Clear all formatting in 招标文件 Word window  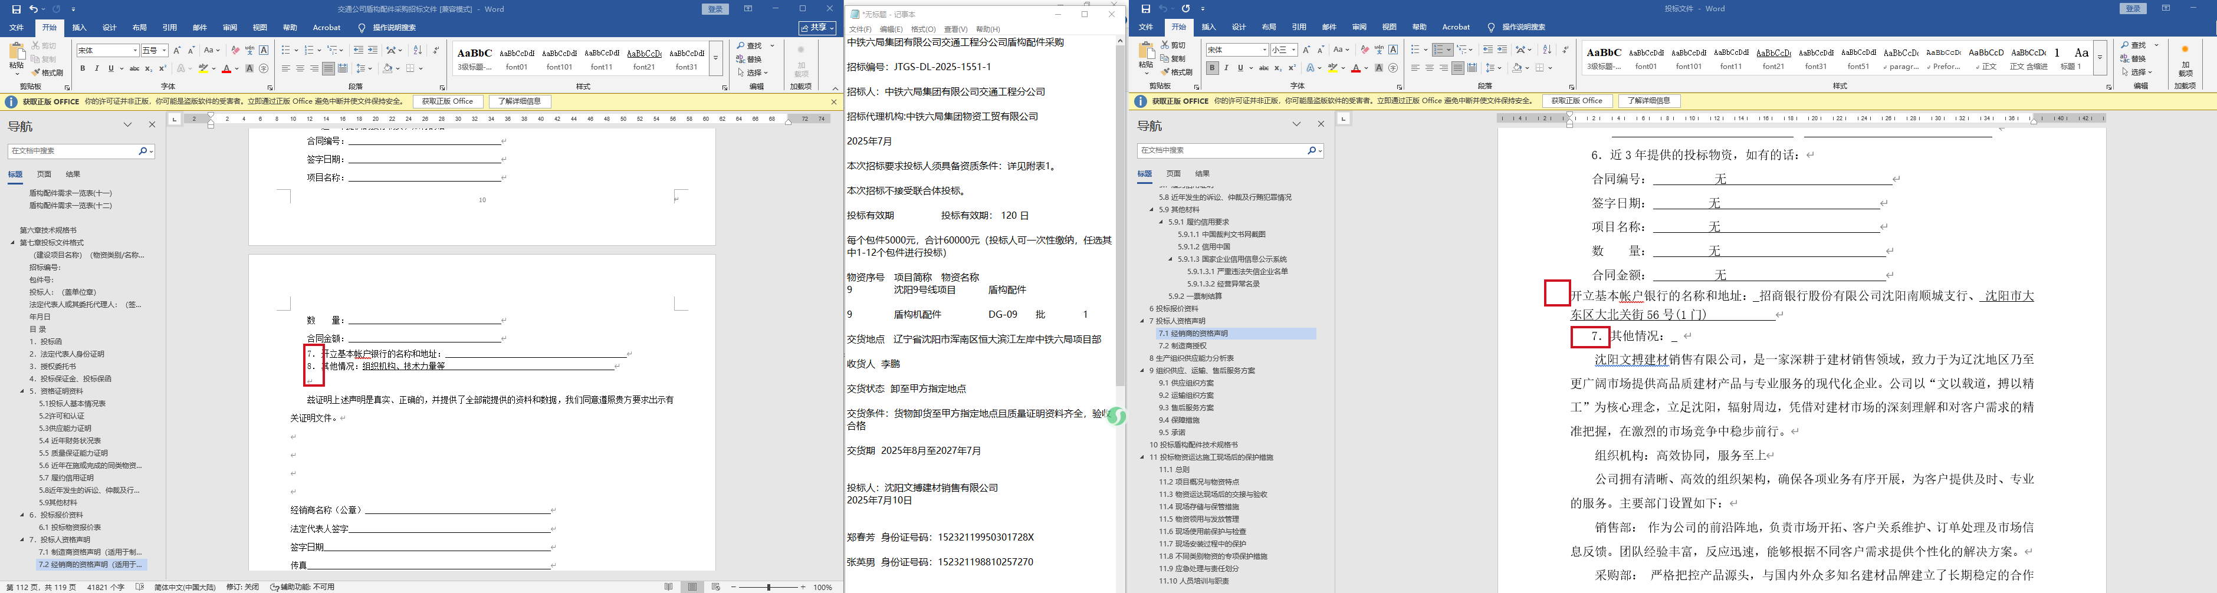coord(235,51)
